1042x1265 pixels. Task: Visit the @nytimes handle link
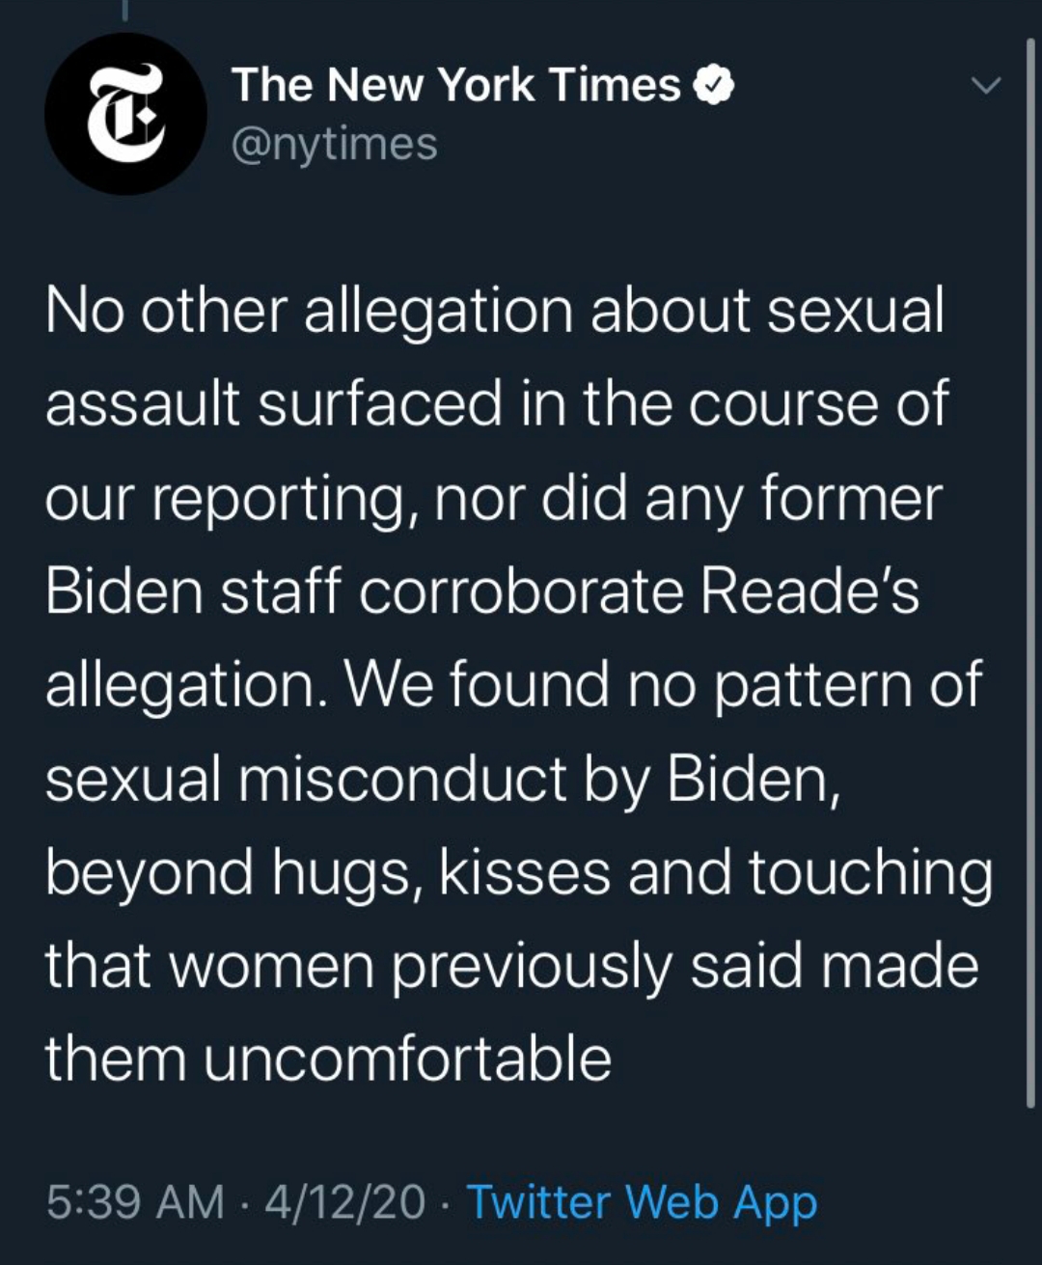pos(334,145)
